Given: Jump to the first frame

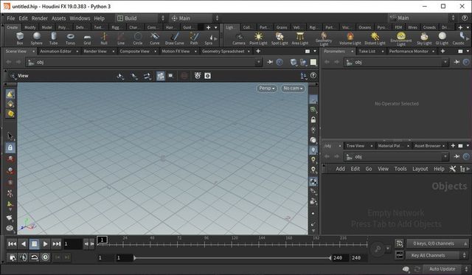Looking at the screenshot, I should (13, 244).
